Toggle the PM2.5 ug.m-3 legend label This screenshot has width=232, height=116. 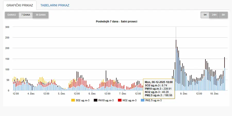pos(153,100)
